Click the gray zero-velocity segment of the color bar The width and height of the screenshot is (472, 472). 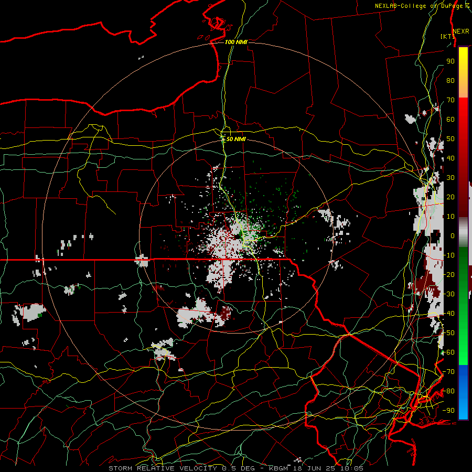coord(463,232)
